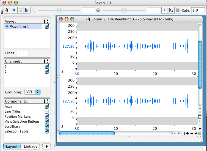
Task: Click the new spectrogram view toolbar icon
Action: (x=20, y=10)
